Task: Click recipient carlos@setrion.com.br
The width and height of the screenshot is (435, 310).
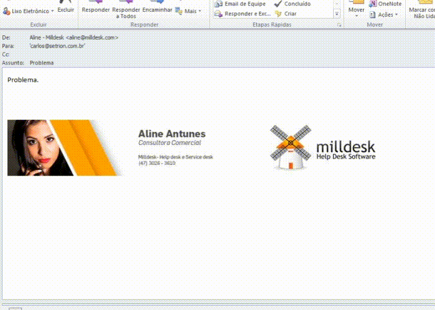Action: 57,46
